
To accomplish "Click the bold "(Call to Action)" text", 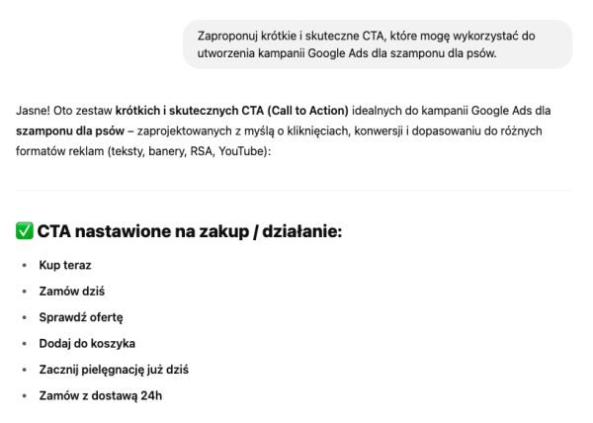I will click(x=307, y=111).
